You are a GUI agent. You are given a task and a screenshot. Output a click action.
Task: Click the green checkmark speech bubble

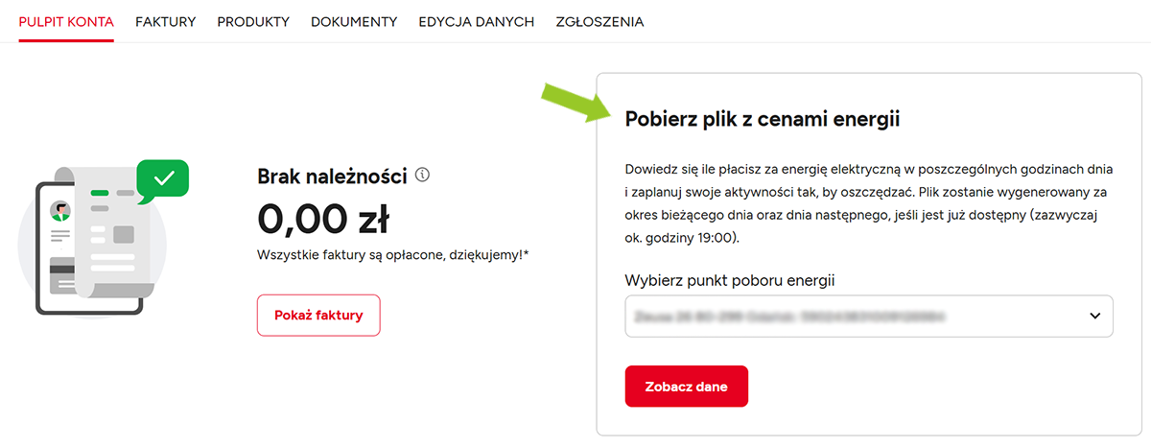(162, 178)
